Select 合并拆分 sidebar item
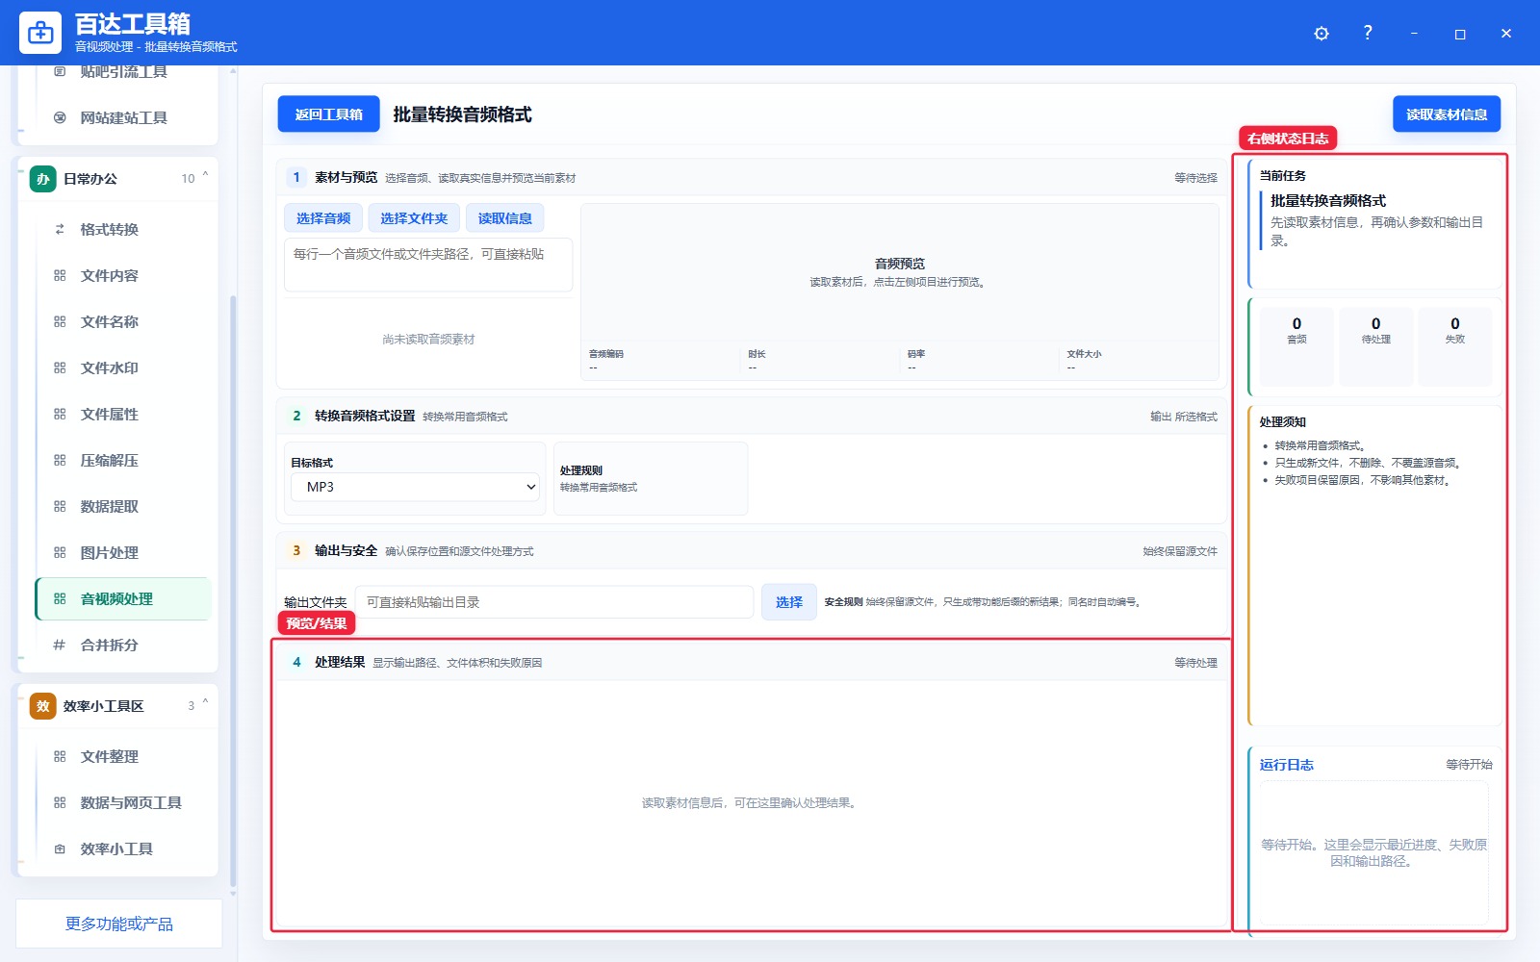The image size is (1540, 962). click(x=123, y=645)
